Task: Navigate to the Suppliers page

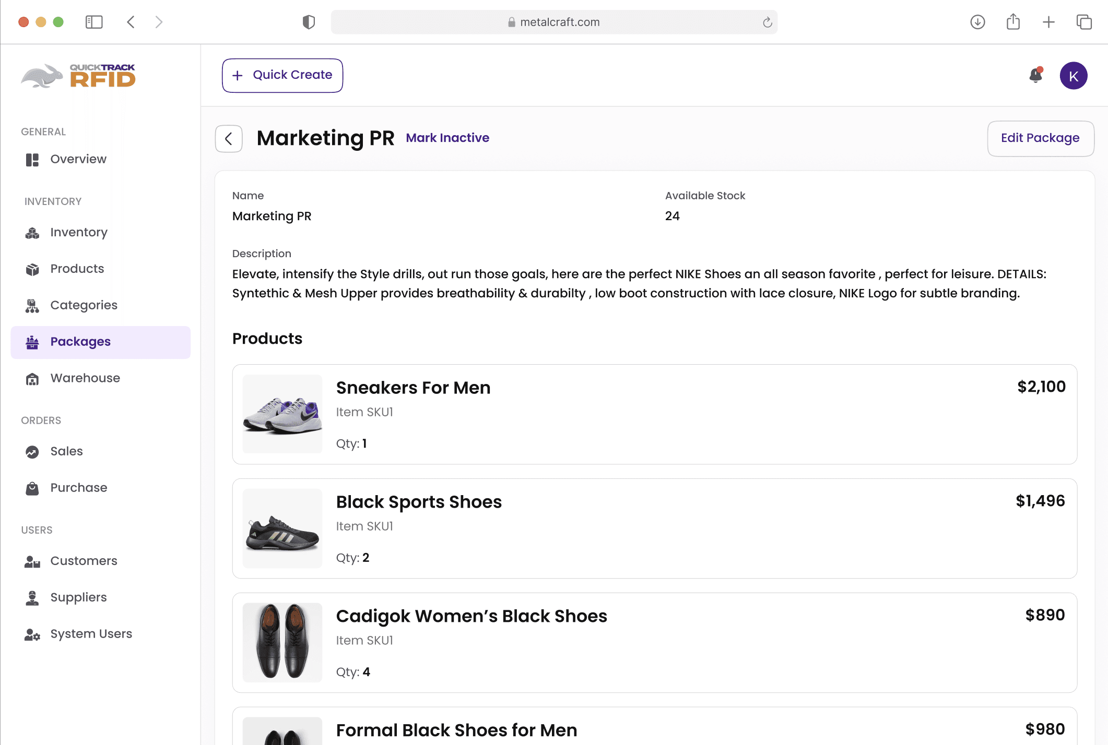Action: point(78,598)
